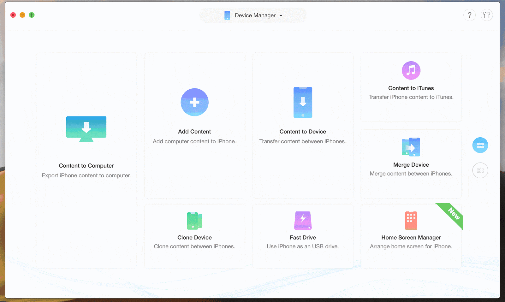Viewport: 505px width, 302px height.
Task: Switch to the grid category view button
Action: (480, 170)
